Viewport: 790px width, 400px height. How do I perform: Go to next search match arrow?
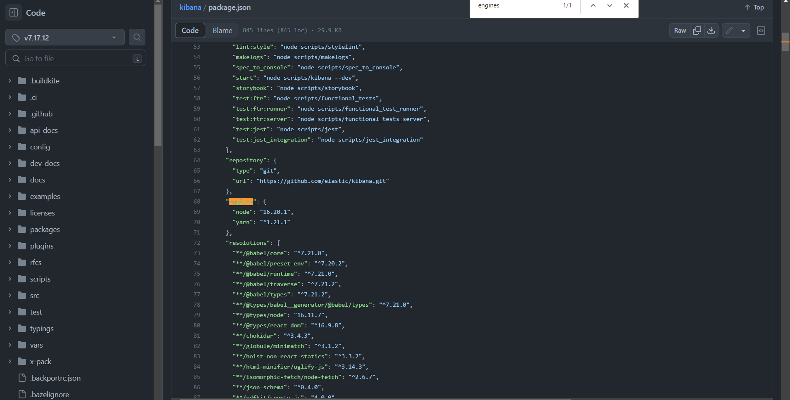point(609,5)
